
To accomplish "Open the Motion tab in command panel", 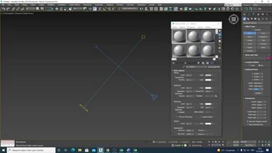I will click(x=258, y=14).
